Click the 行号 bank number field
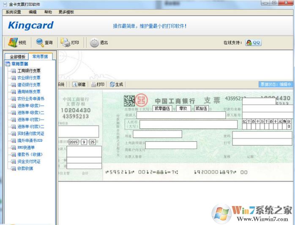The height and width of the screenshot is (225, 295). click(262, 142)
